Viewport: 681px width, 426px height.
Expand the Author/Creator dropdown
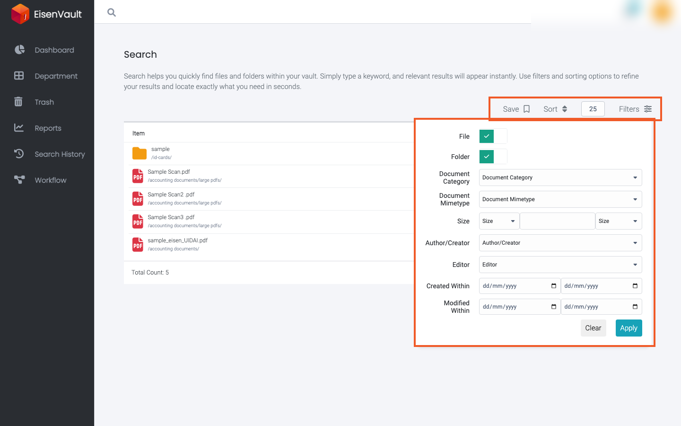pos(560,243)
